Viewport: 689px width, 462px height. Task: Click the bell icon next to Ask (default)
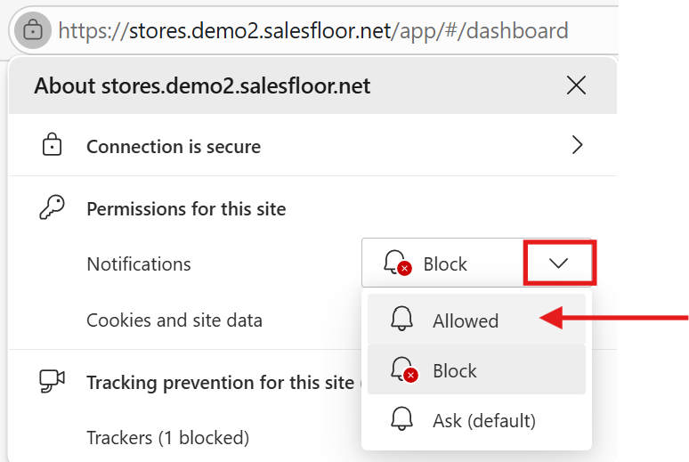(x=402, y=419)
